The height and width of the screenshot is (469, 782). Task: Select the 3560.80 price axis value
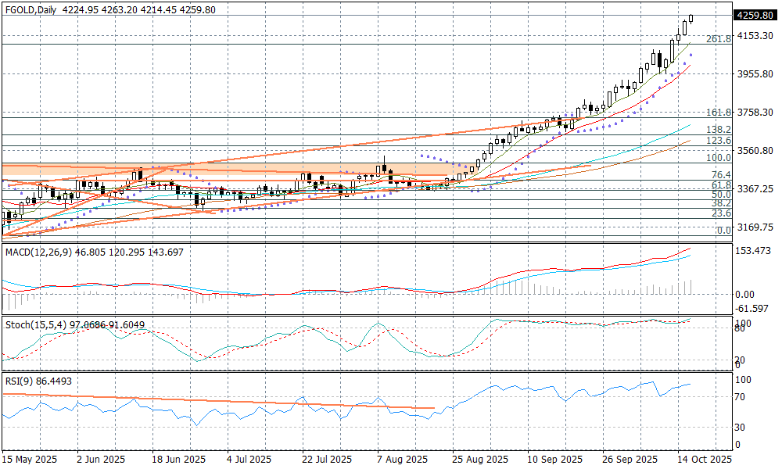coord(755,151)
